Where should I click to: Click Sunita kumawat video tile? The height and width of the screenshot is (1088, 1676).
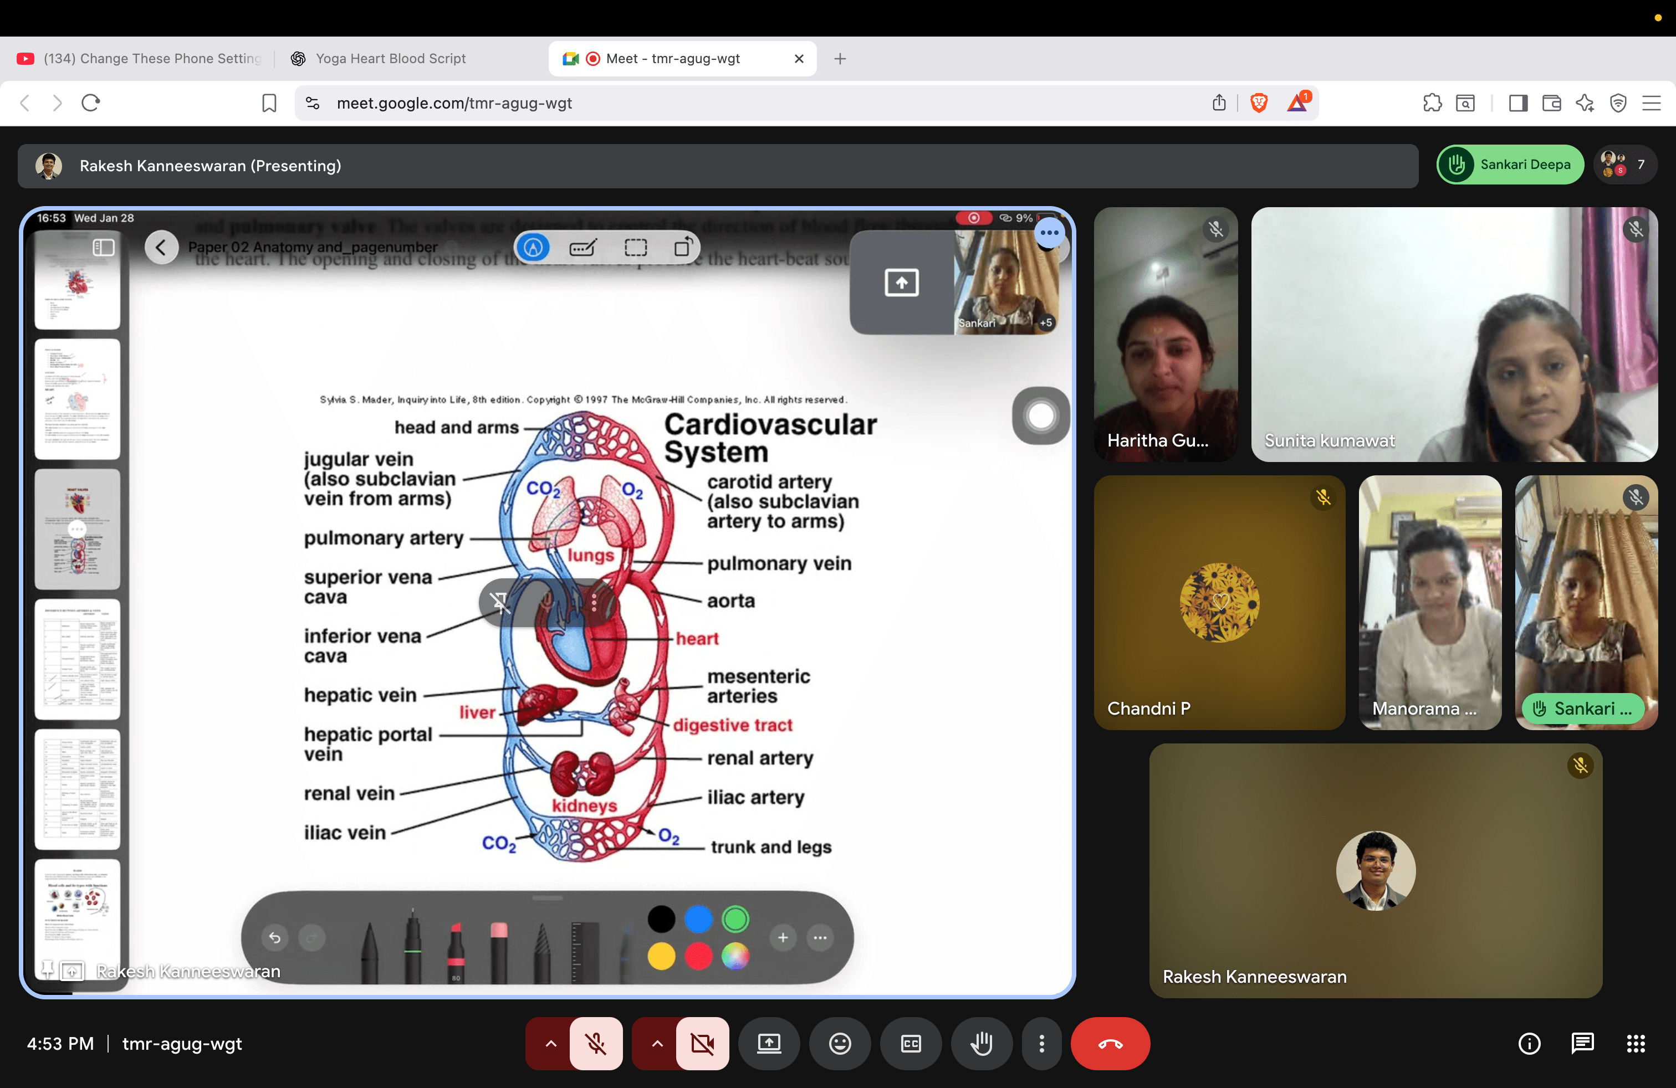(1454, 334)
